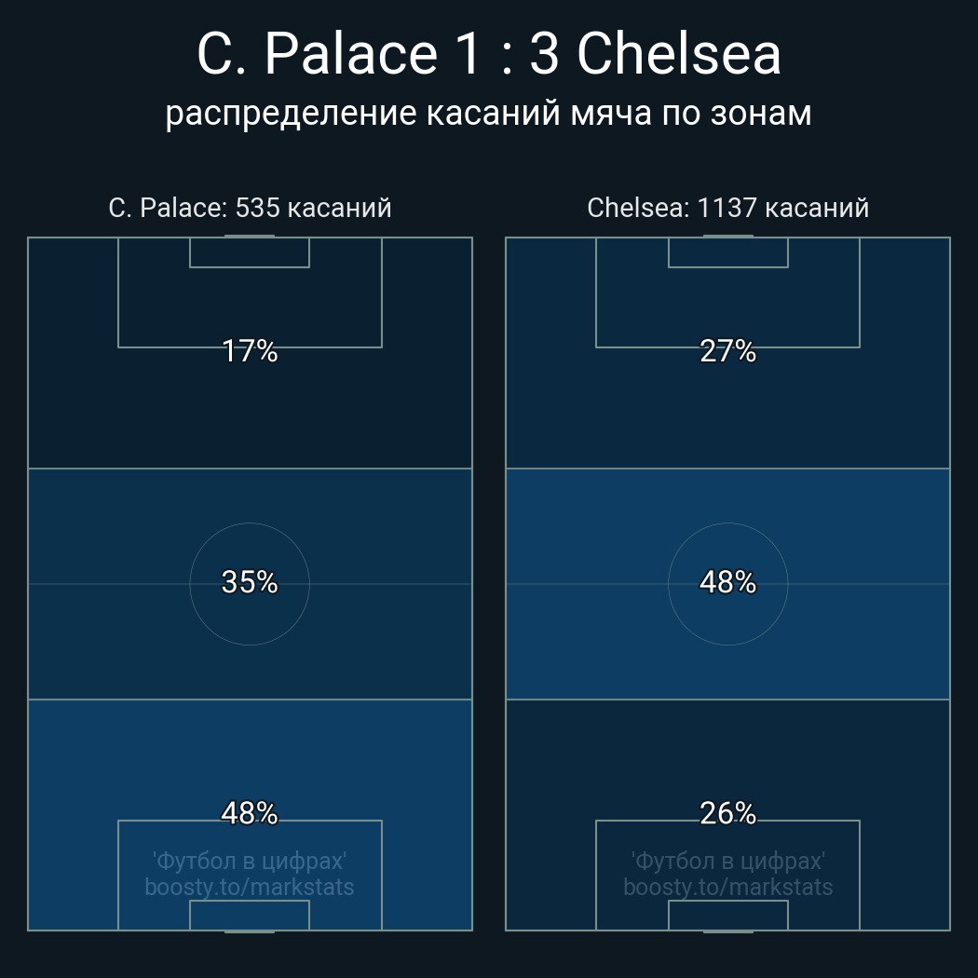Click Palace's 48% label in the bottom zone

pyautogui.click(x=250, y=813)
